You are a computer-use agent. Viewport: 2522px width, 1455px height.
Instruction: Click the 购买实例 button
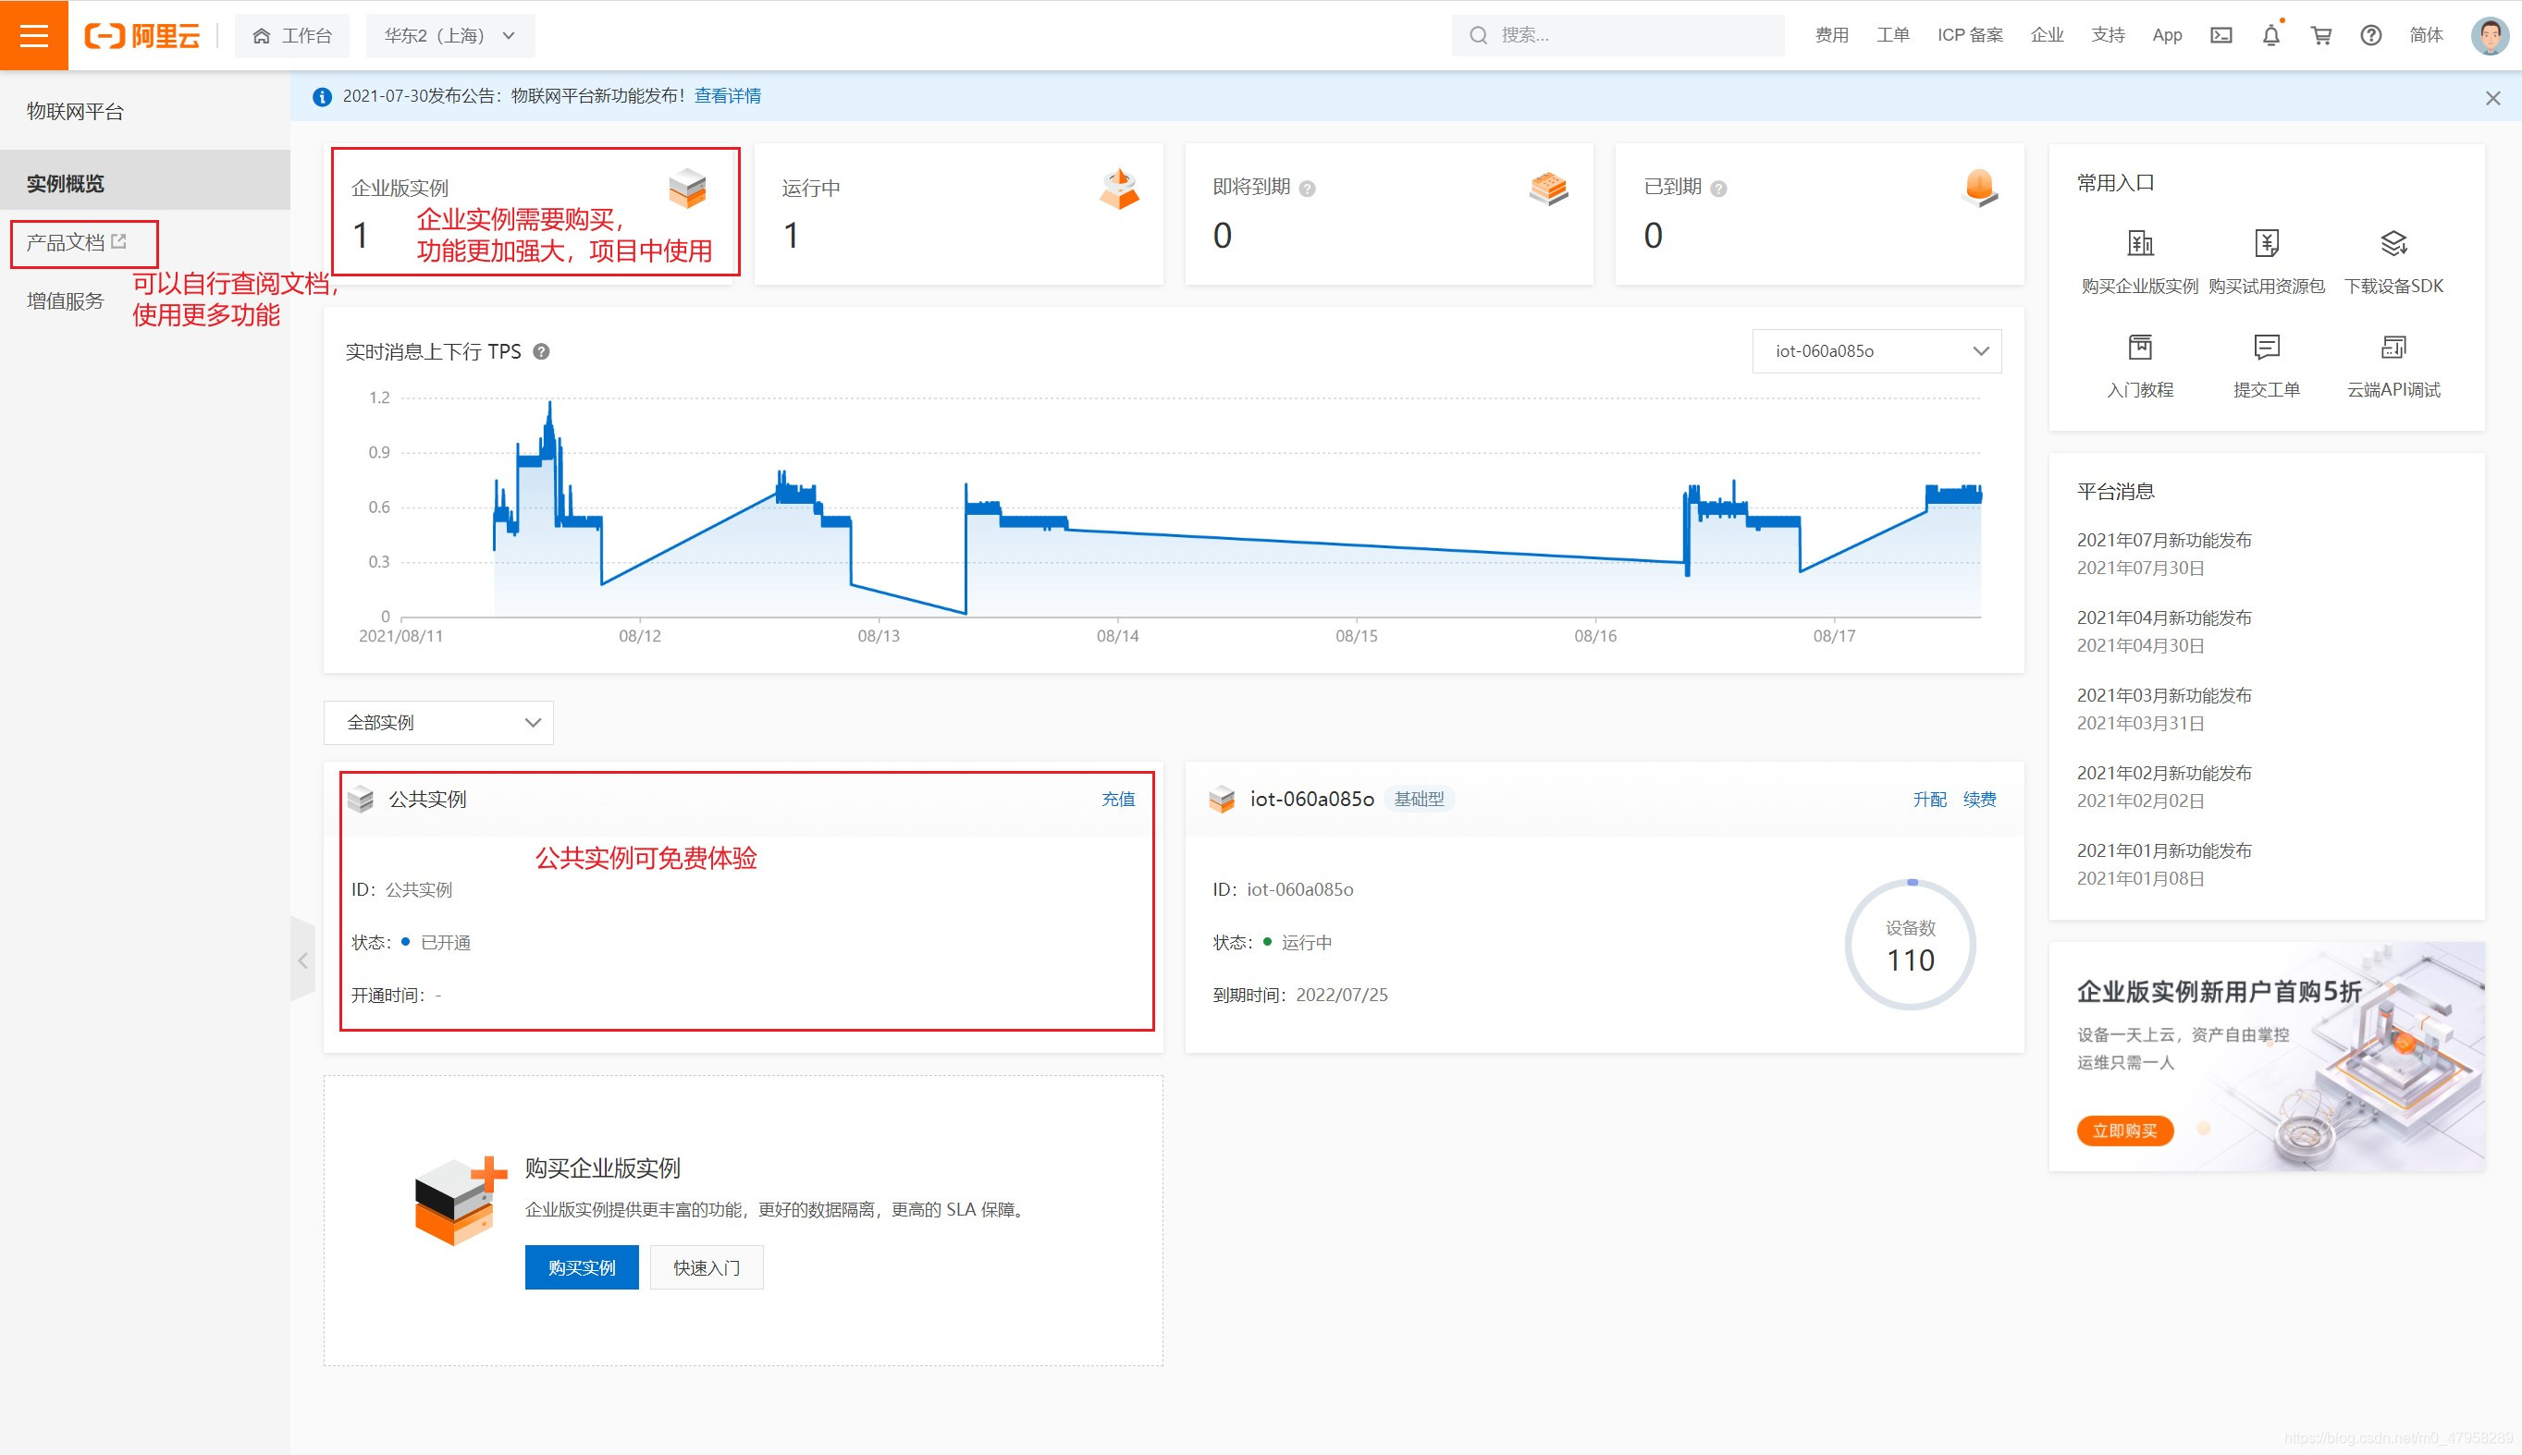point(581,1267)
